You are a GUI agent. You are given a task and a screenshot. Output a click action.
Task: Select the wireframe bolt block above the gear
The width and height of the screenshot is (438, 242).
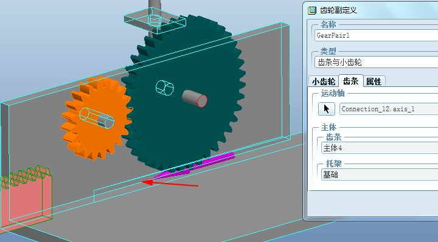coord(155,21)
